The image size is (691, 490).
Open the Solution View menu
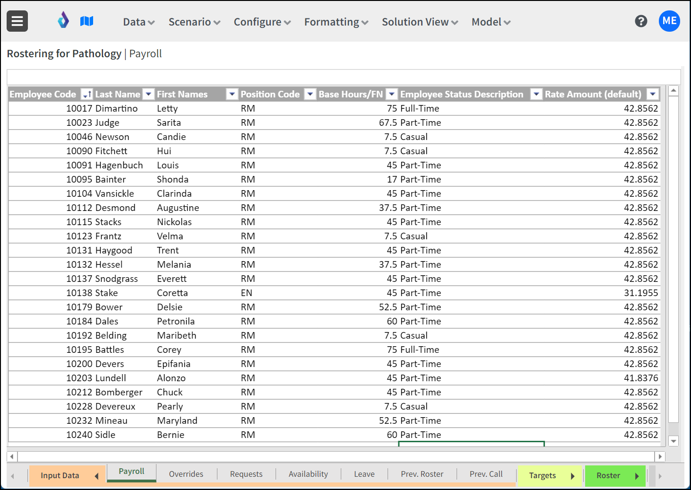coord(420,22)
